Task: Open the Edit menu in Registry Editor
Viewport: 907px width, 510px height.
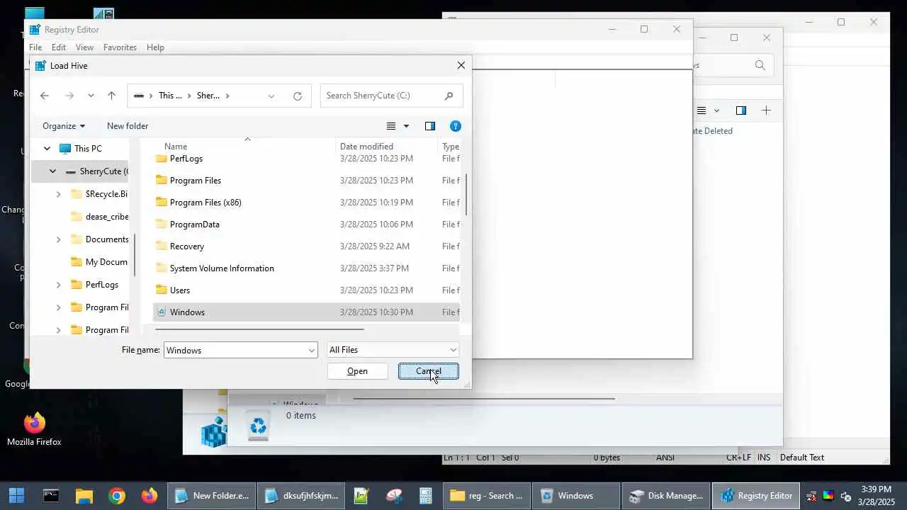Action: point(59,47)
